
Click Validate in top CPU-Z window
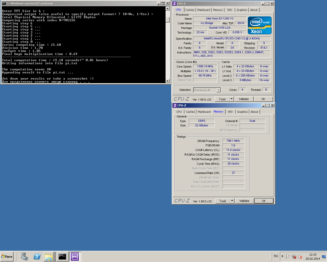coord(244,99)
